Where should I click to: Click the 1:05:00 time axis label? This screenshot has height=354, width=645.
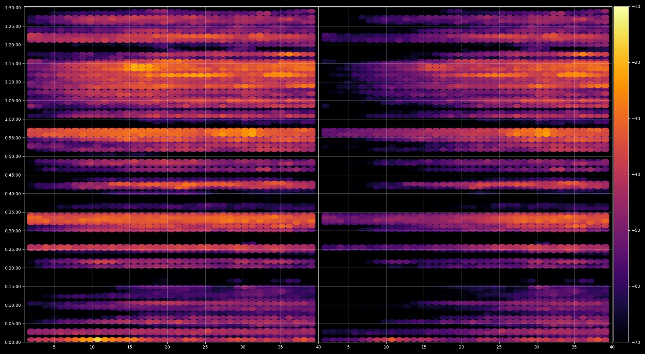coord(13,101)
